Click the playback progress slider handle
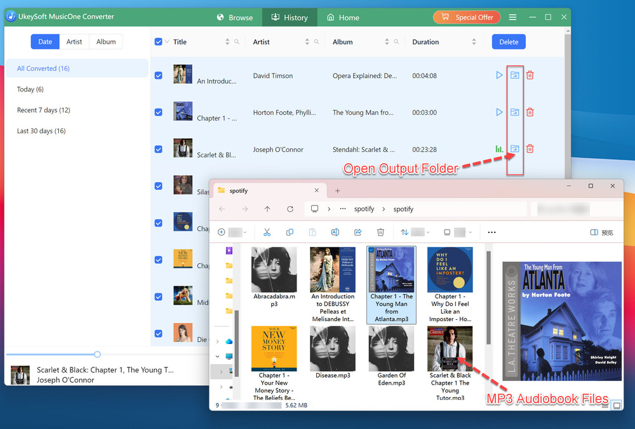Viewport: 635px width, 429px height. point(97,354)
